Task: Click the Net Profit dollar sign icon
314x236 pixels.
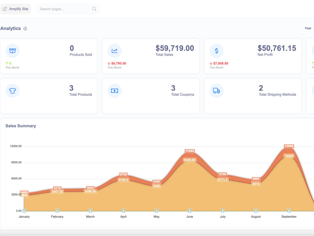Action: tap(216, 51)
